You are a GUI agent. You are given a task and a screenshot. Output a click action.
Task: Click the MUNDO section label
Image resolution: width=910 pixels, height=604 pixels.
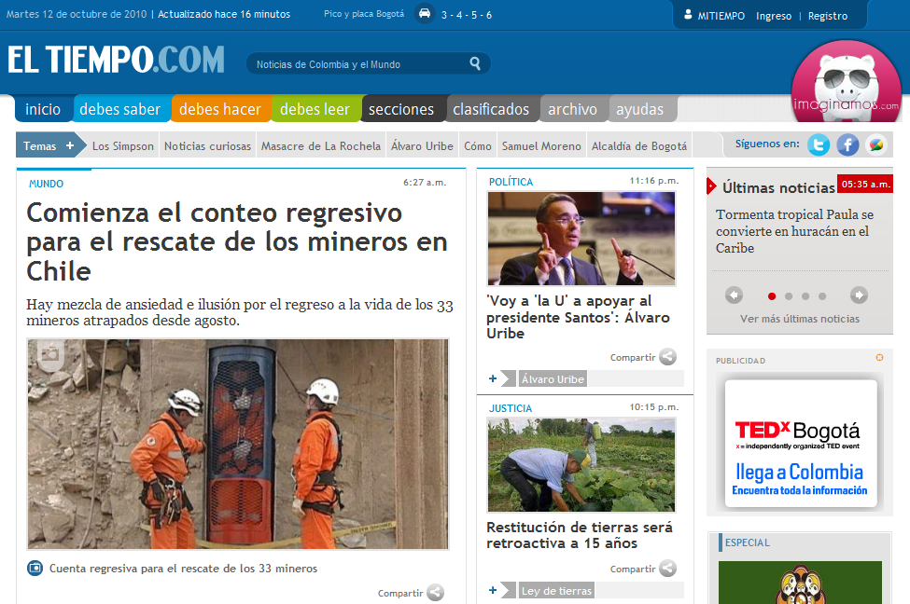pos(47,184)
